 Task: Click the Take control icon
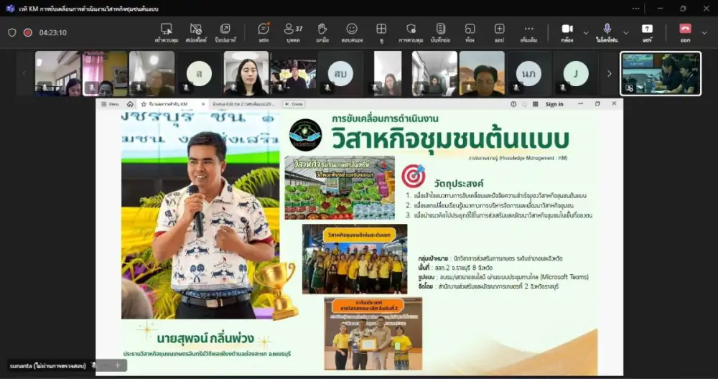pos(166,32)
